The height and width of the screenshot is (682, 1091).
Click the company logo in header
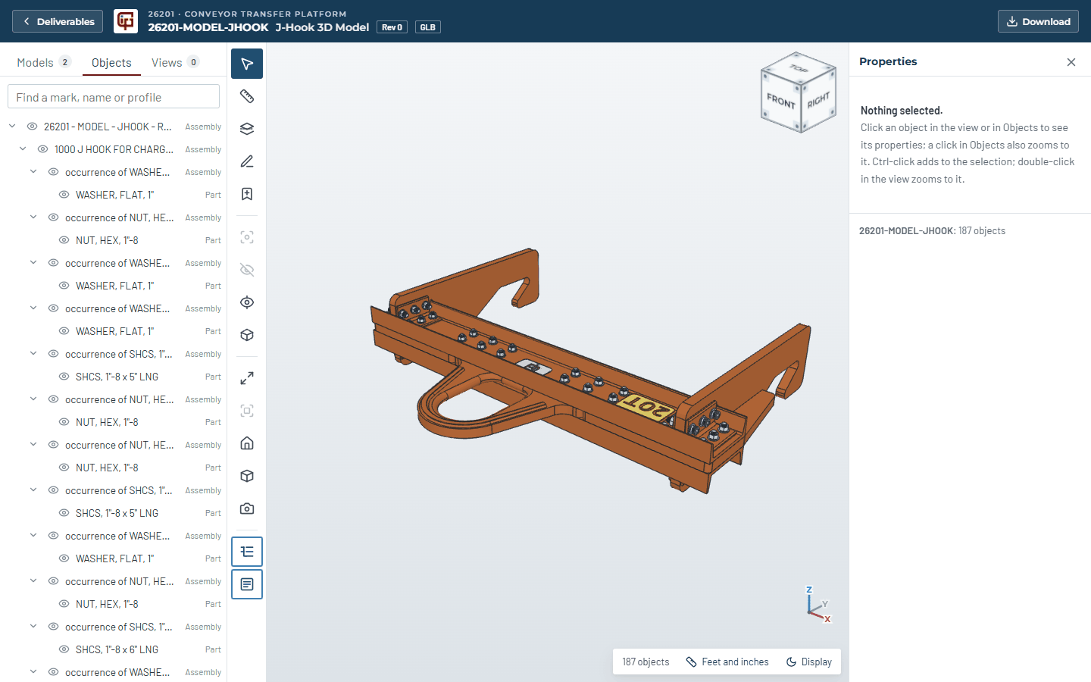126,21
